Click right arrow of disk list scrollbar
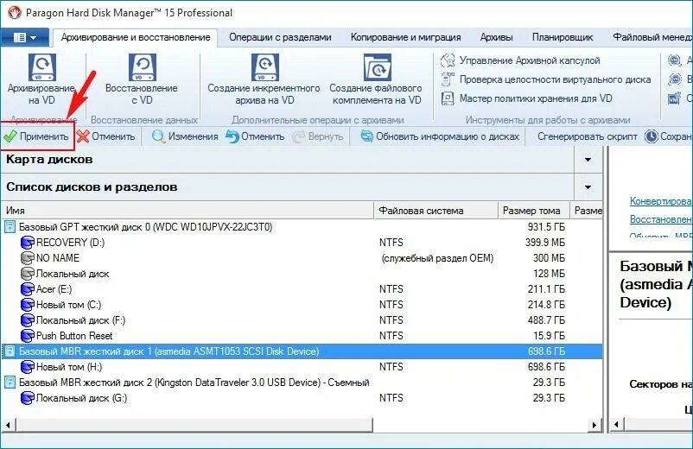Screen dimensions: 693x449 tap(594, 425)
